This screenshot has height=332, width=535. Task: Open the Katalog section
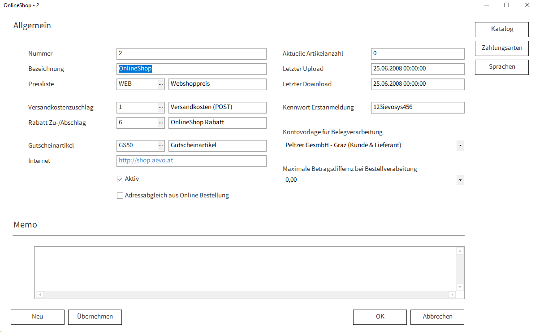(x=502, y=29)
